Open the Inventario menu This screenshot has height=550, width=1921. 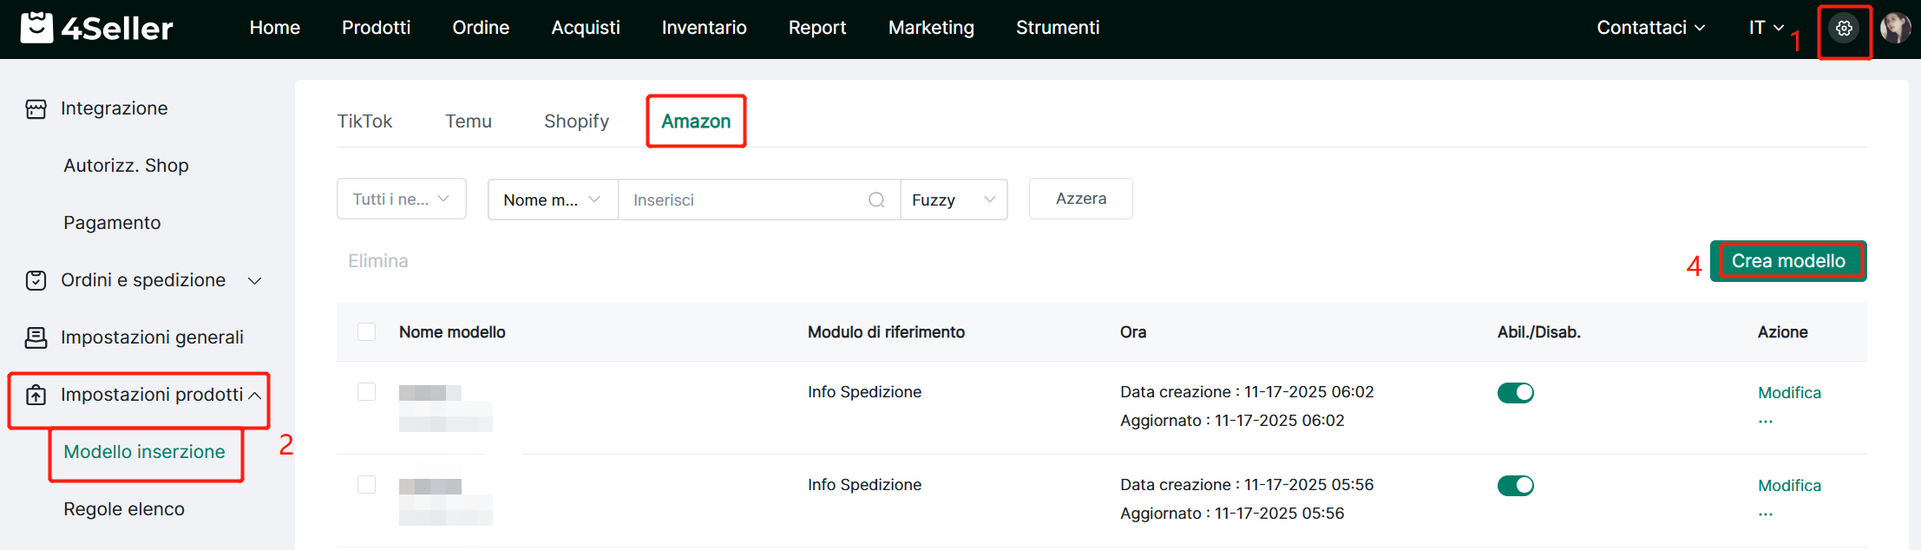pyautogui.click(x=704, y=28)
